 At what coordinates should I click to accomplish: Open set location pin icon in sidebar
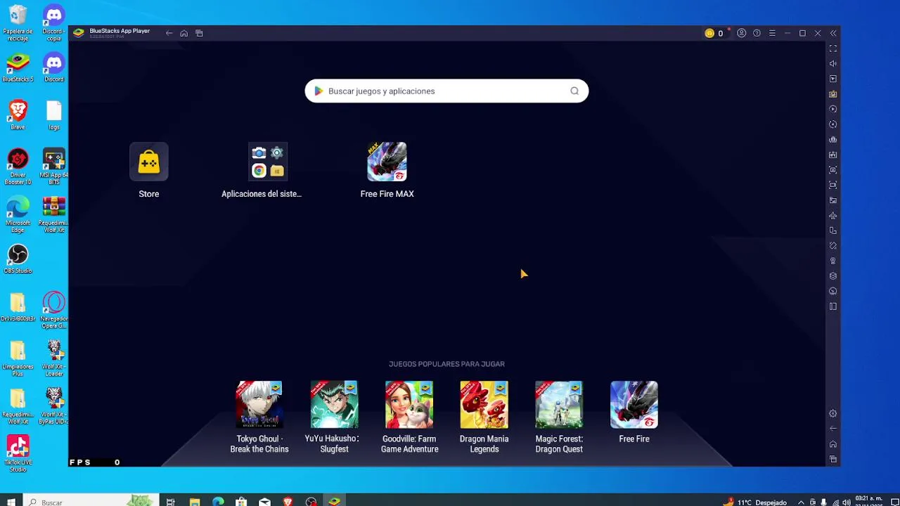[x=833, y=261]
